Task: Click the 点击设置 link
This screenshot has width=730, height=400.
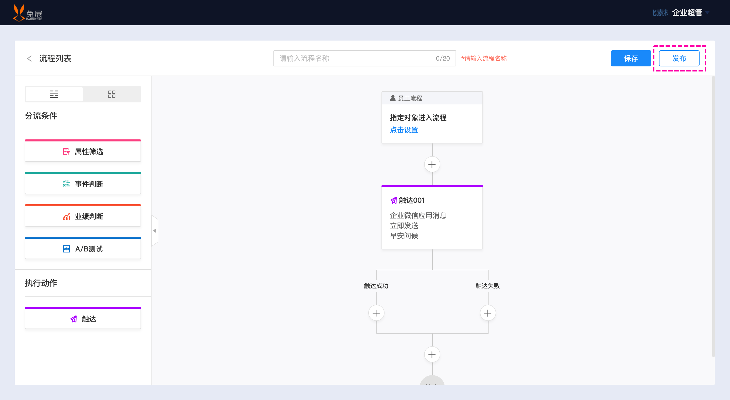Action: coord(404,130)
